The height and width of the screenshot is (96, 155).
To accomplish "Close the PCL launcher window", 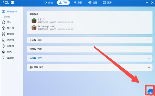I will 152,3.
